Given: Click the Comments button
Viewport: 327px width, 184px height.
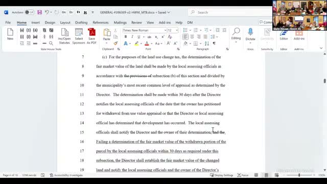Looking at the screenshot, I should point(266,22).
